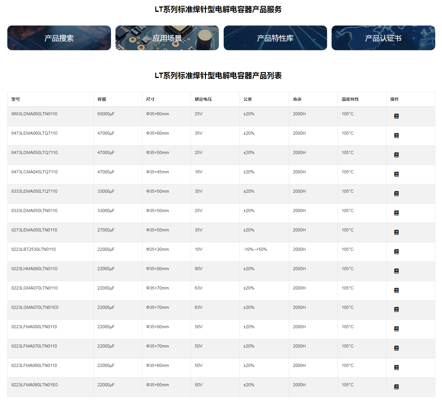The image size is (442, 400).
Task: Click operation icon for 8223LBT2530LTN0110
Action: 396,252
